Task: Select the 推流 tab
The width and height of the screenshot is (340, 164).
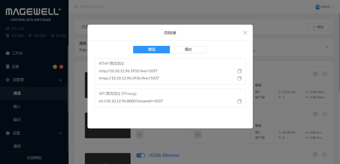Action: [151, 50]
